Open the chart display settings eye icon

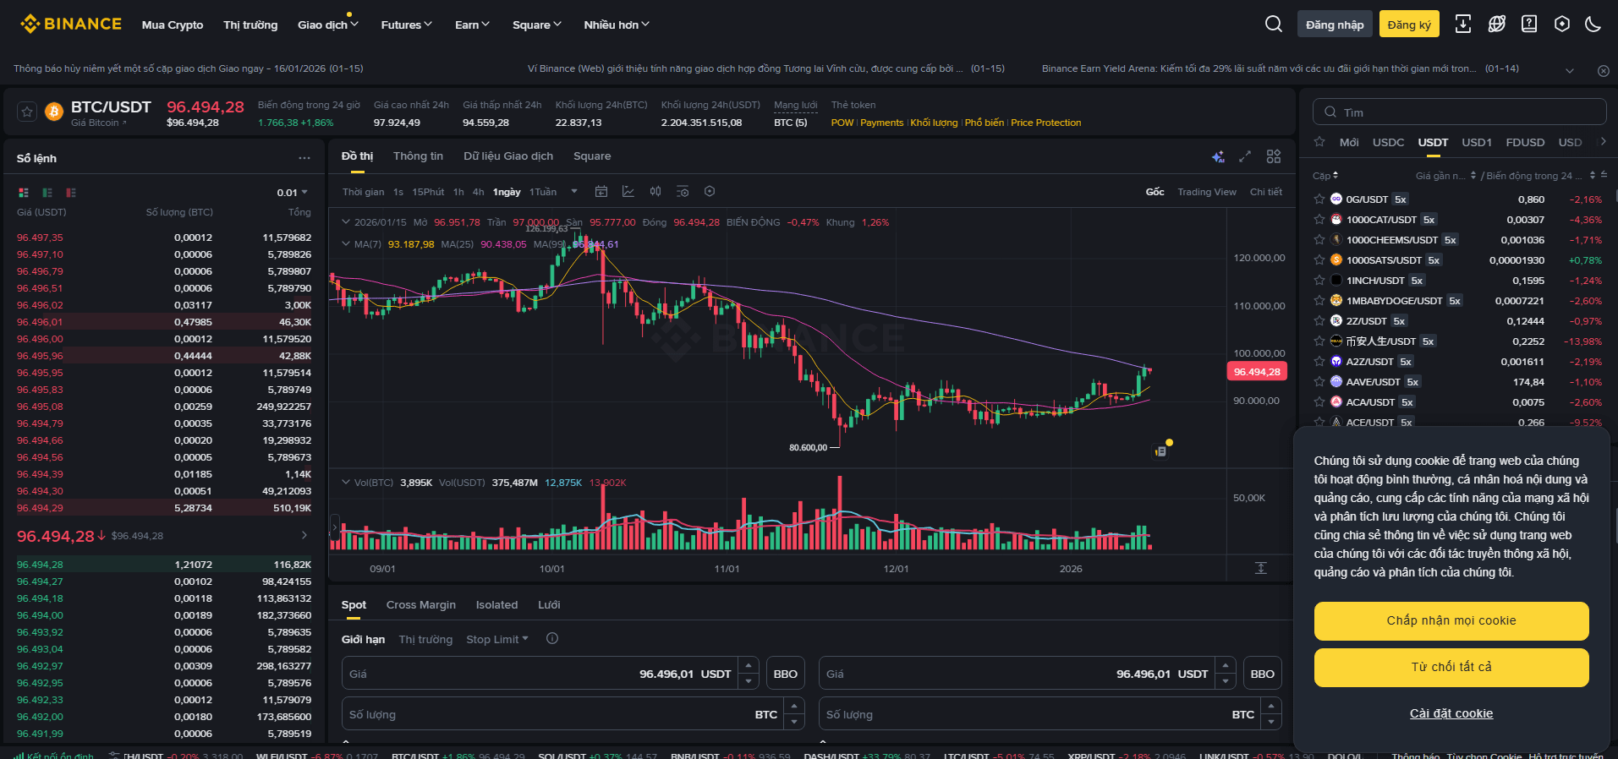point(683,192)
